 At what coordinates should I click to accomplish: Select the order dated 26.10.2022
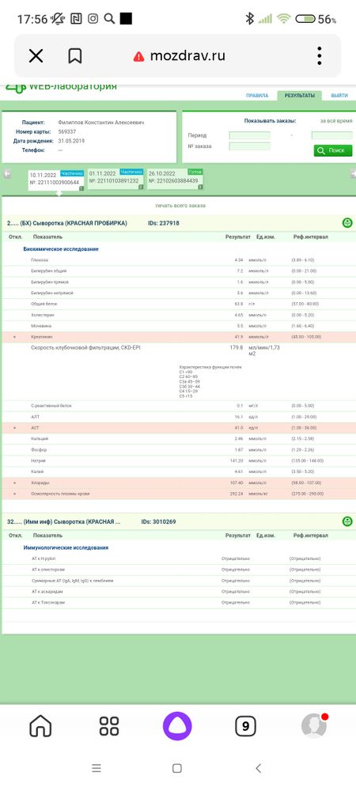coord(175,179)
